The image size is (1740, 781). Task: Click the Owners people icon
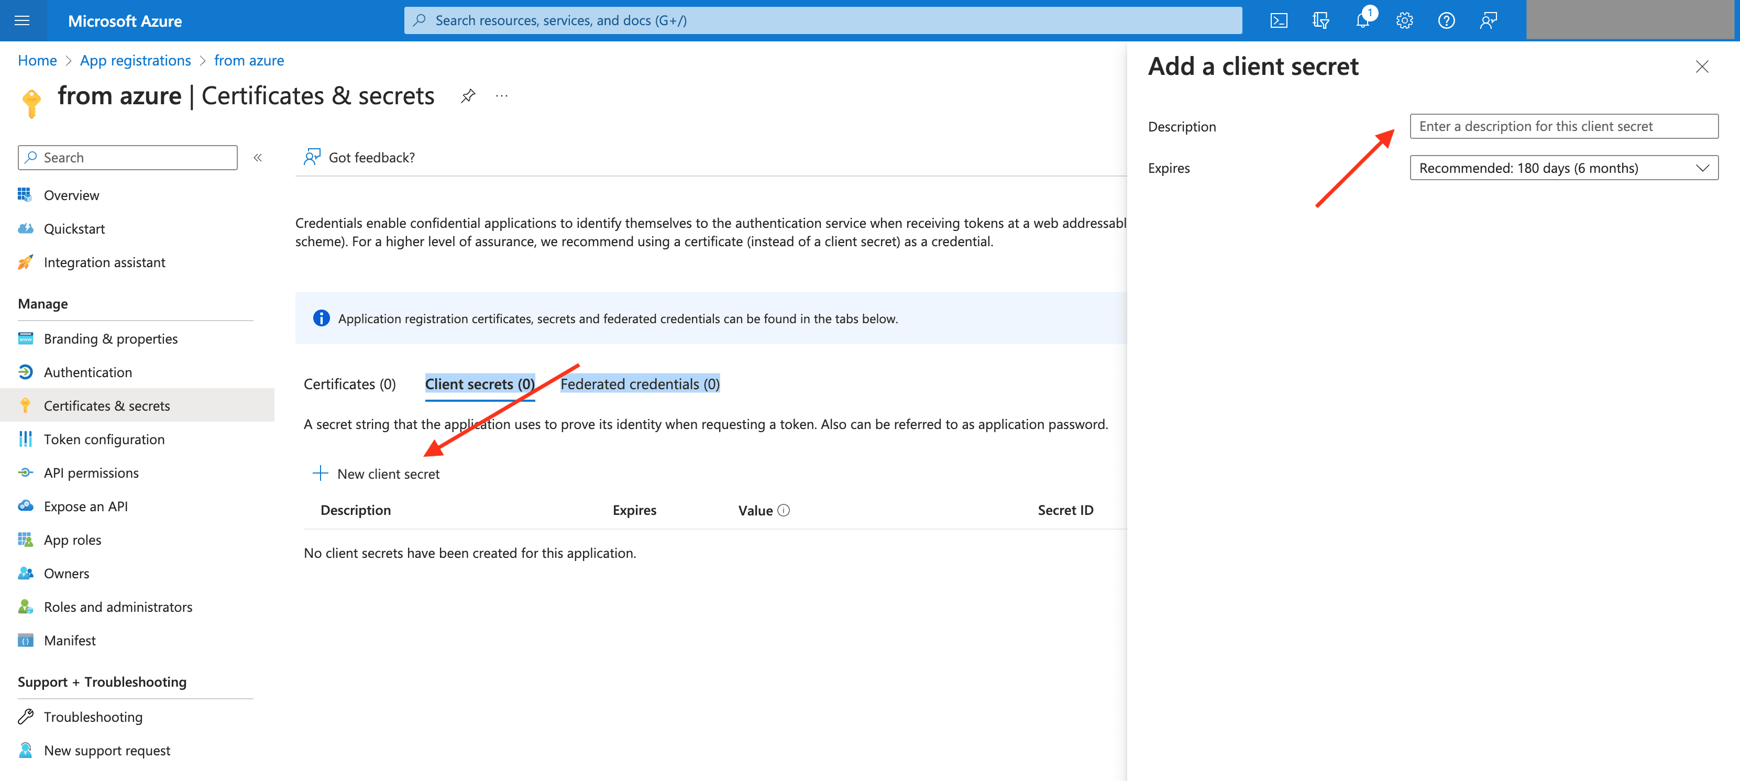click(x=25, y=573)
